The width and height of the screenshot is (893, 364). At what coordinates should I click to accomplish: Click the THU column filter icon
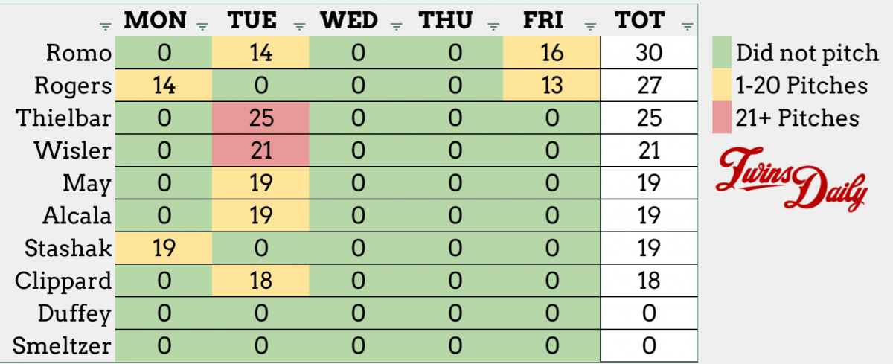pyautogui.click(x=493, y=27)
